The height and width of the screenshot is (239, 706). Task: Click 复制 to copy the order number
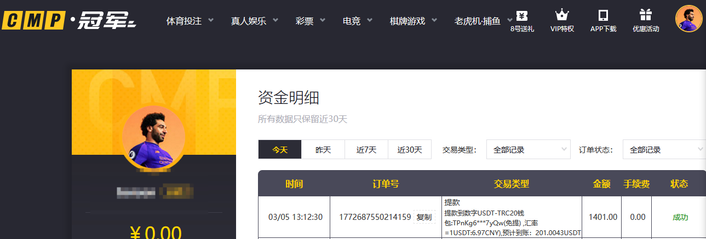click(x=424, y=217)
